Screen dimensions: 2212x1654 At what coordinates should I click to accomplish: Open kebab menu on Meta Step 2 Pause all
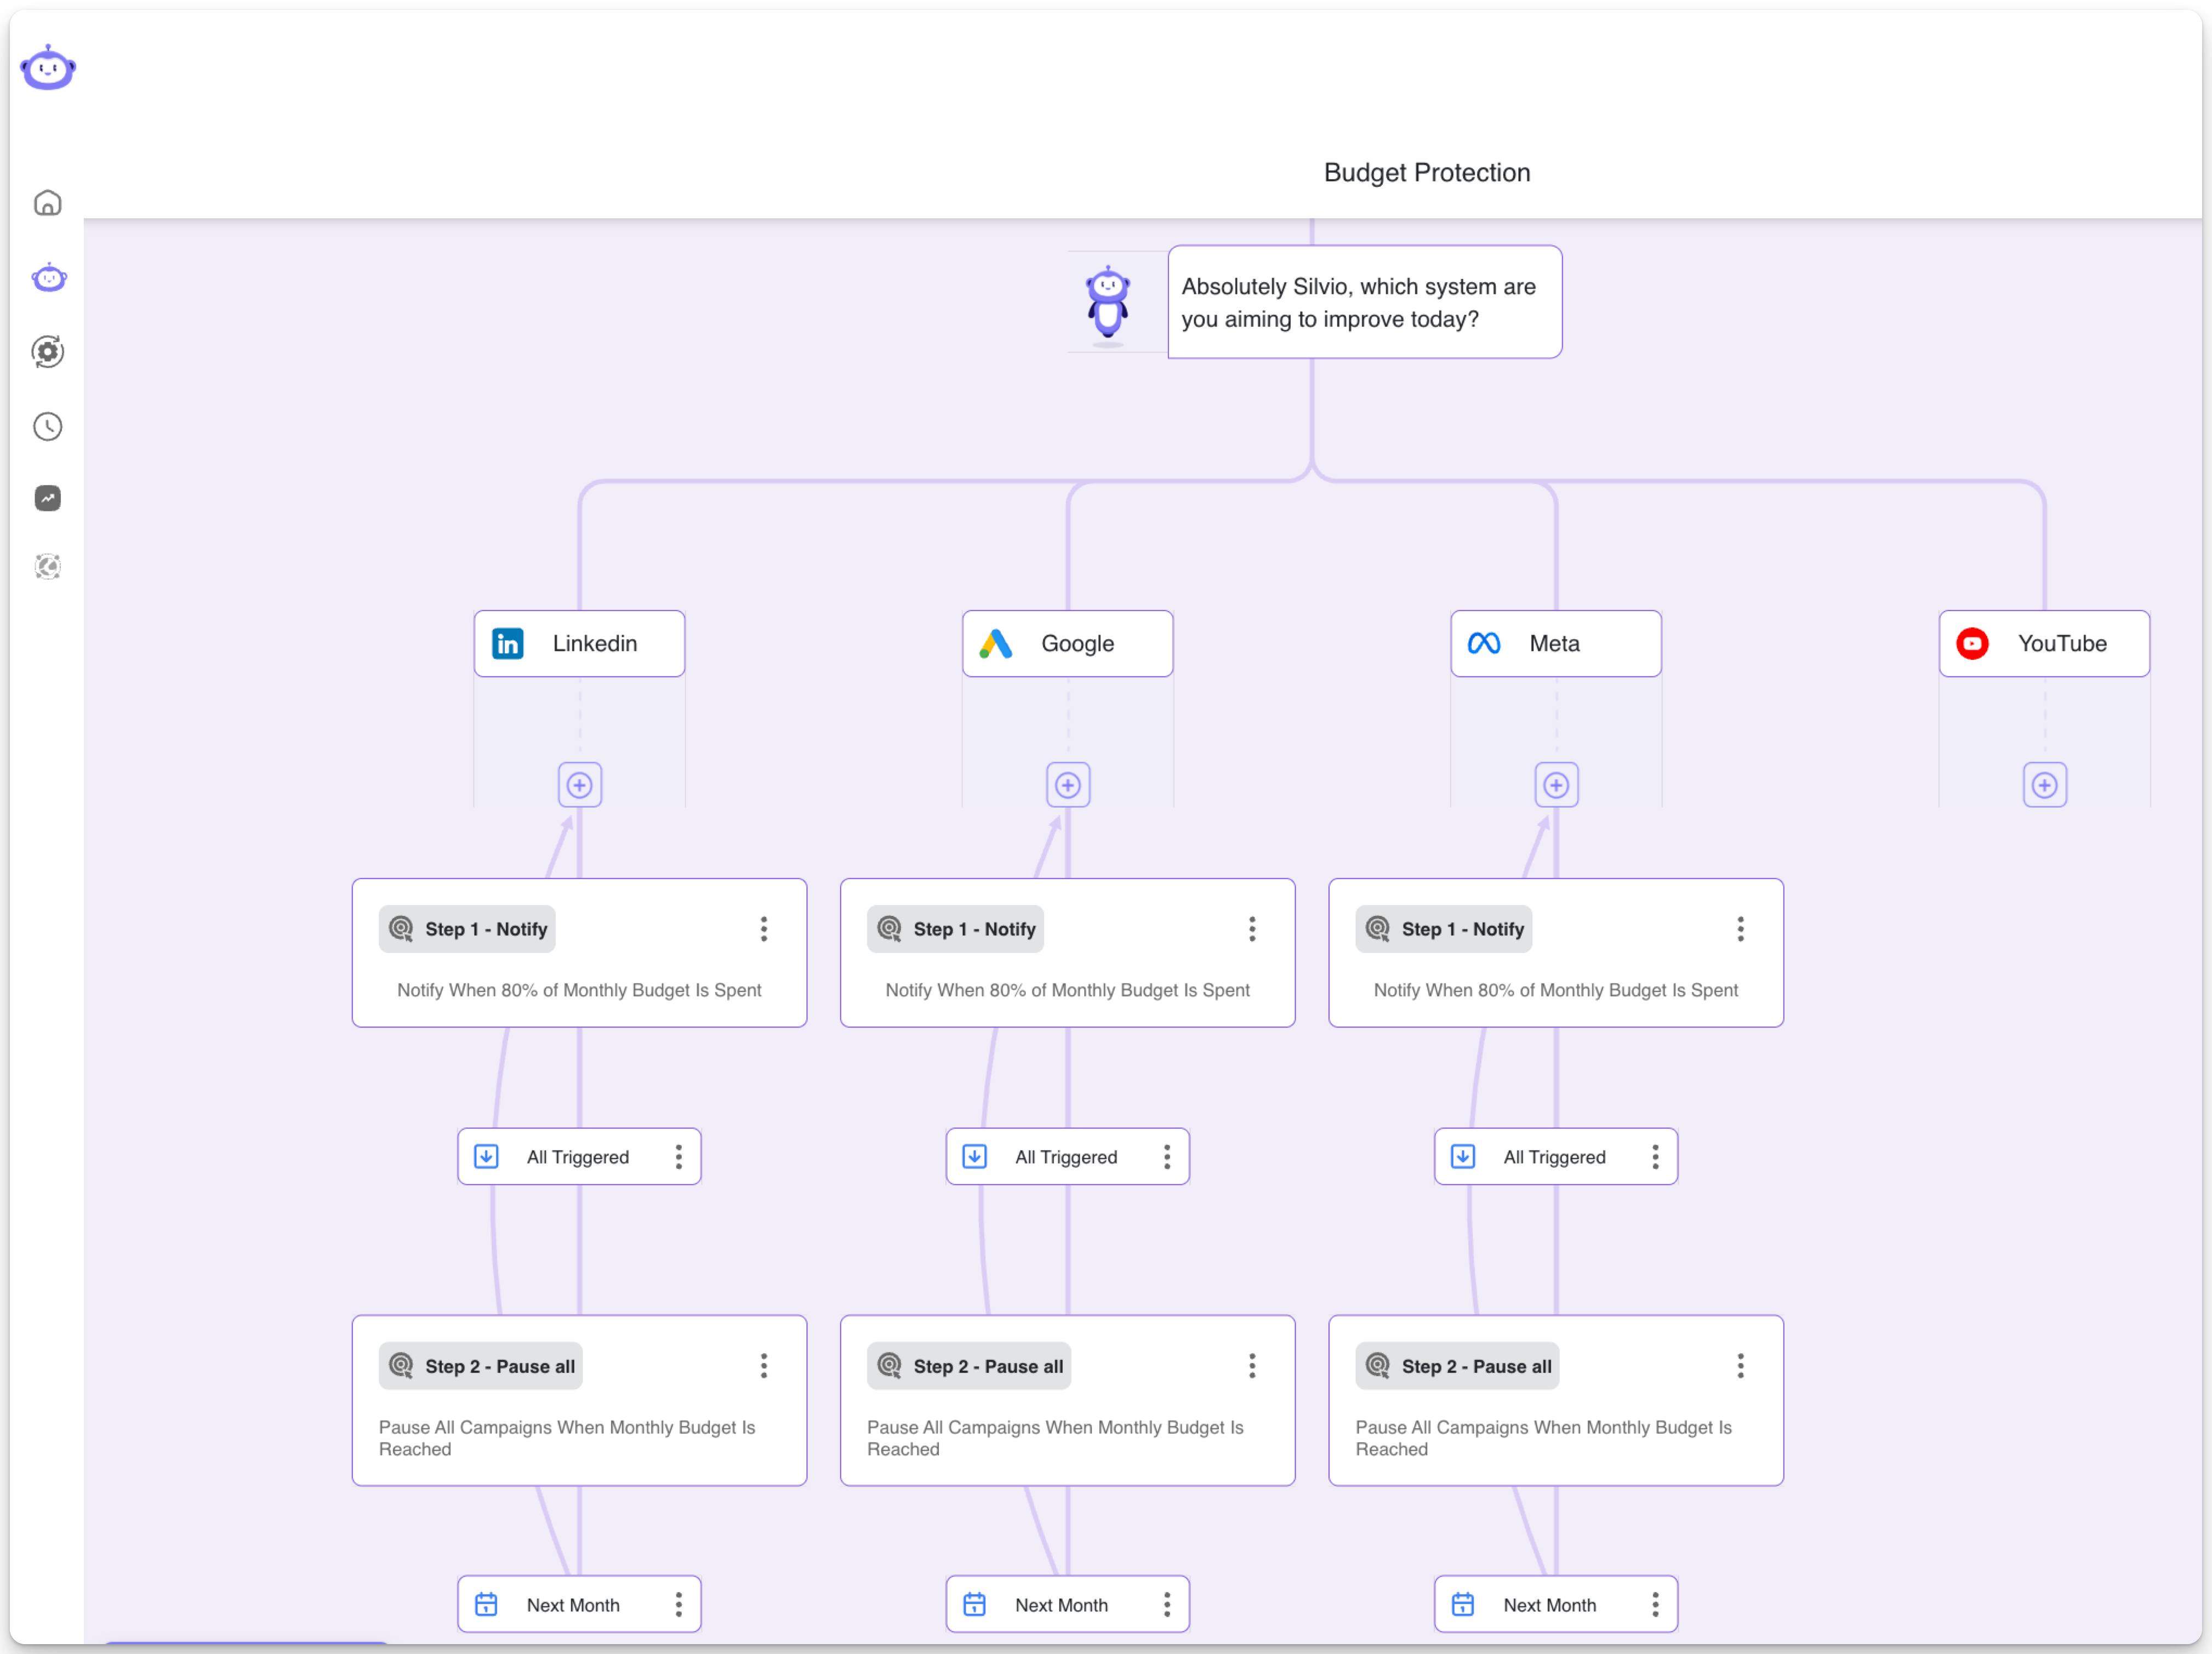coord(1740,1366)
